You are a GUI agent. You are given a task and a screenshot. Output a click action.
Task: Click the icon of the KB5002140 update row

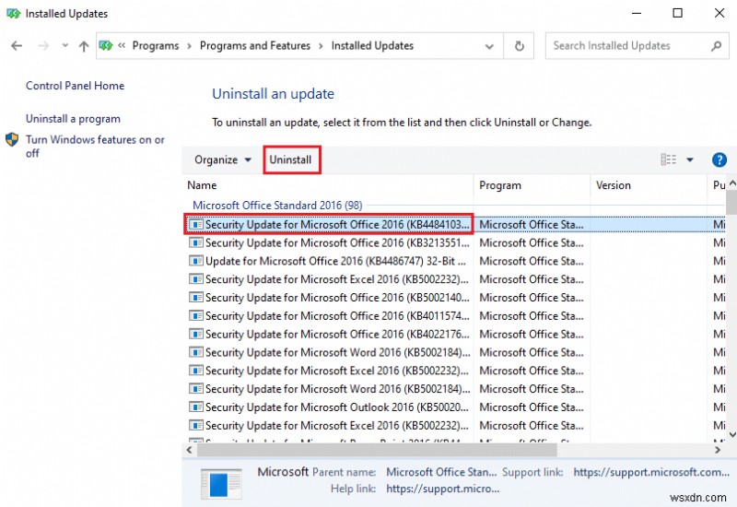click(196, 298)
